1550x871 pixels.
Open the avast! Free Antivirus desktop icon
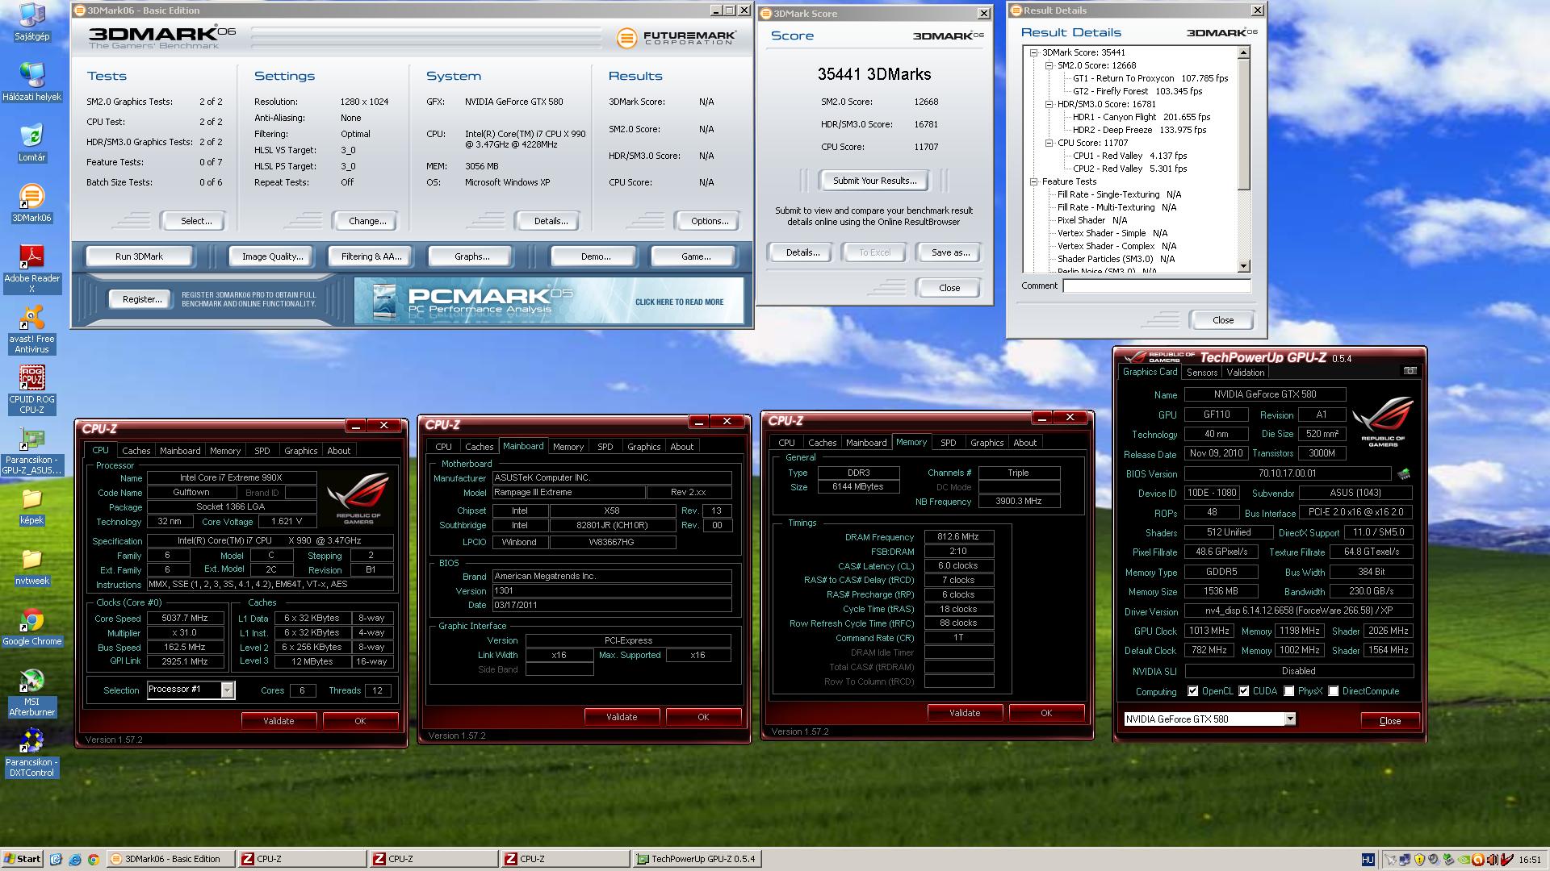(31, 318)
